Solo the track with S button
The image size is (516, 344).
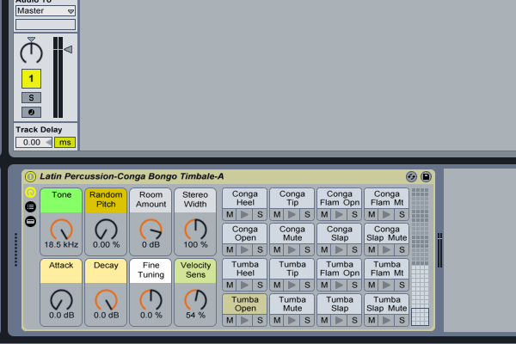click(31, 97)
